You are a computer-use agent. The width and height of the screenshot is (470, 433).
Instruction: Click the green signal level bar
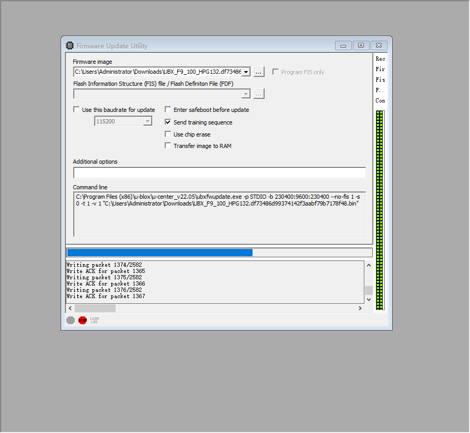(380, 210)
